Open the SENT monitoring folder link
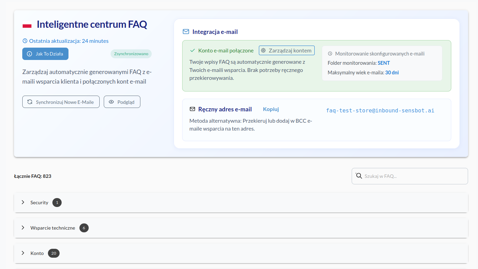This screenshot has height=269, width=478. point(383,63)
